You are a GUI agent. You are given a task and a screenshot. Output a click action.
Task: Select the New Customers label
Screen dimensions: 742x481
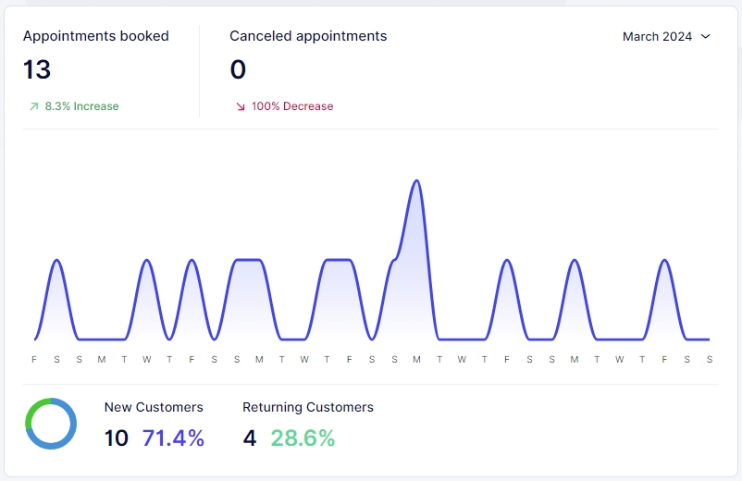click(154, 407)
